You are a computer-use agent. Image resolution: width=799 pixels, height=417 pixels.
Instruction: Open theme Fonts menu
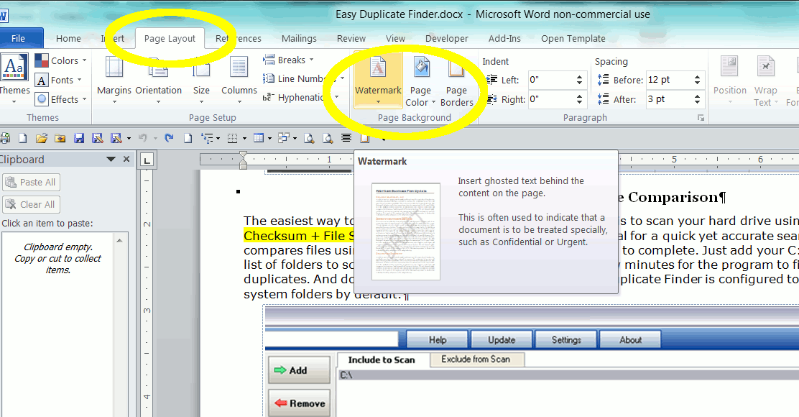click(x=59, y=80)
